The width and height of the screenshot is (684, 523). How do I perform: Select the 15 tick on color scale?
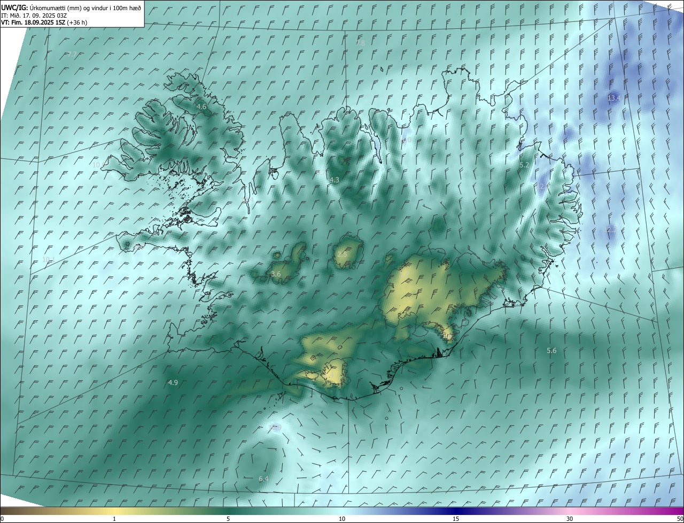tap(456, 519)
